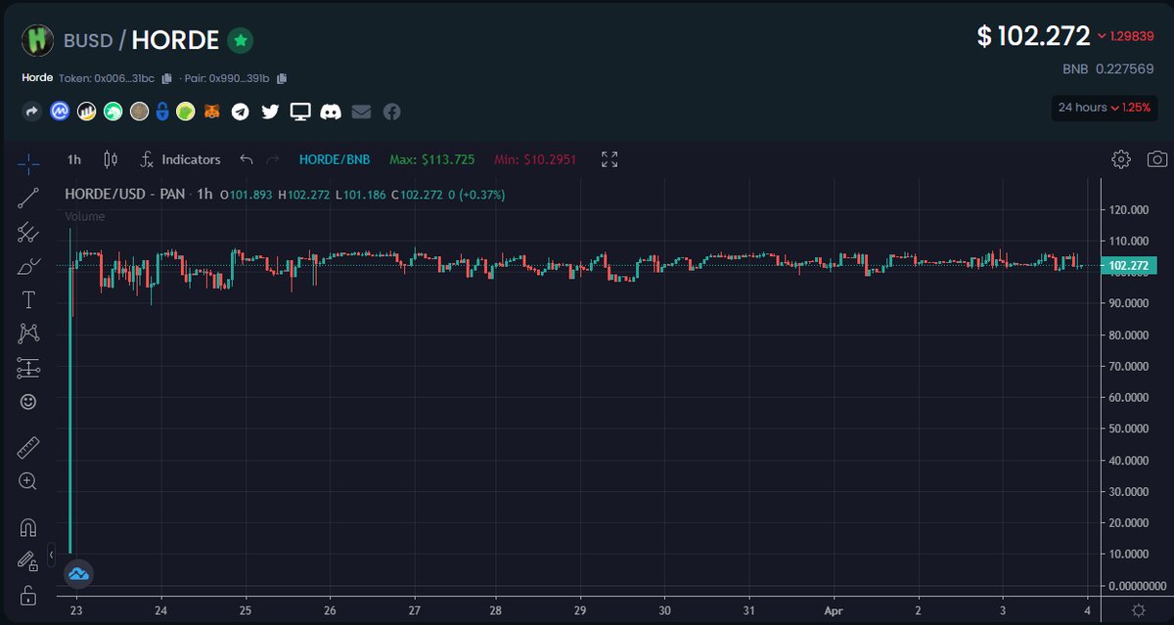Image resolution: width=1174 pixels, height=625 pixels.
Task: Select the text annotation tool
Action: (x=28, y=299)
